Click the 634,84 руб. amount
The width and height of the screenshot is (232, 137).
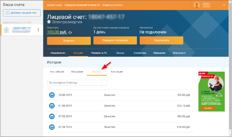pyautogui.click(x=183, y=127)
